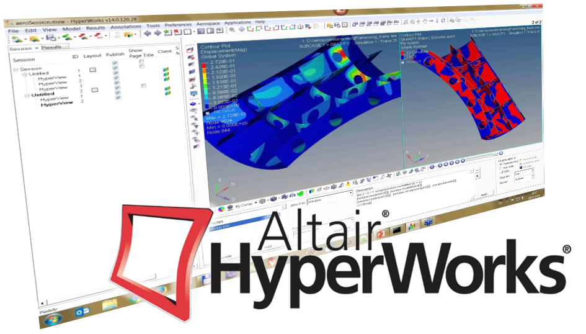This screenshot has width=586, height=334.
Task: Click the Add Page toolbar icon
Action: pos(168,32)
